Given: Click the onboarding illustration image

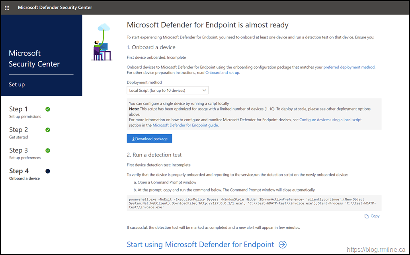Looking at the screenshot, I should tap(101, 42).
